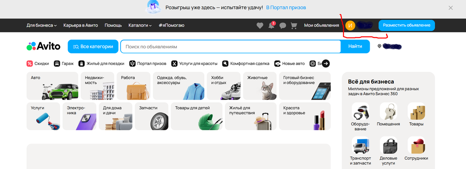Image resolution: width=466 pixels, height=169 pixels.
Task: Open #яПомогаю link
Action: pos(171,26)
